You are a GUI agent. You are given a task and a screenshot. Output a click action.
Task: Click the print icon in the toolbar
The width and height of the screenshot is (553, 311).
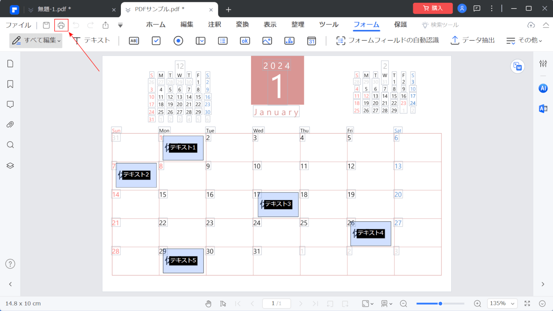(61, 25)
